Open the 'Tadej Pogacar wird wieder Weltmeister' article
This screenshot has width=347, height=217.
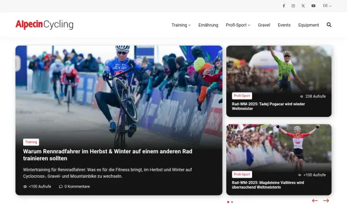[x=268, y=106]
